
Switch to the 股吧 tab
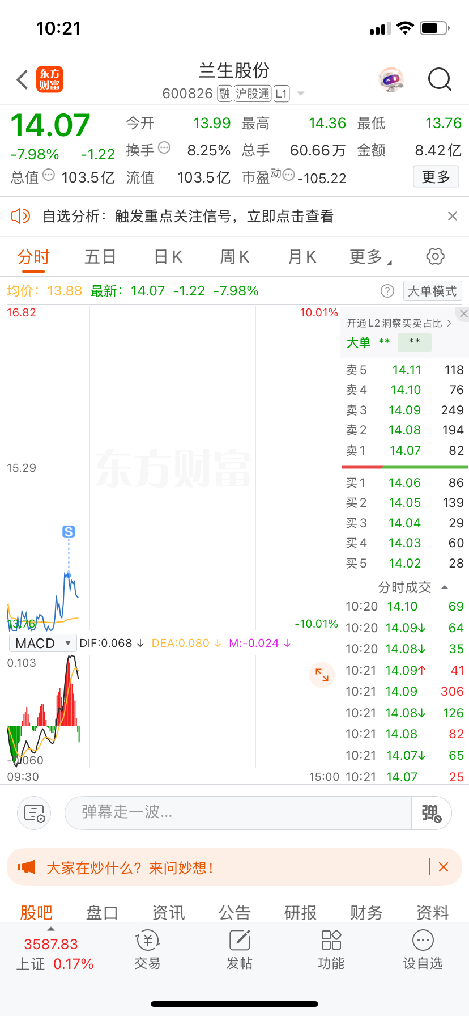point(36,912)
